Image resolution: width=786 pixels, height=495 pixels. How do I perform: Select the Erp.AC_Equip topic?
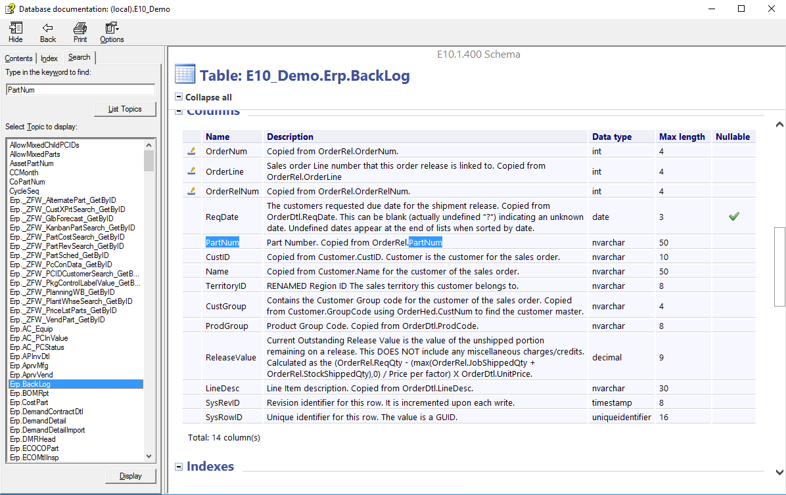coord(31,329)
